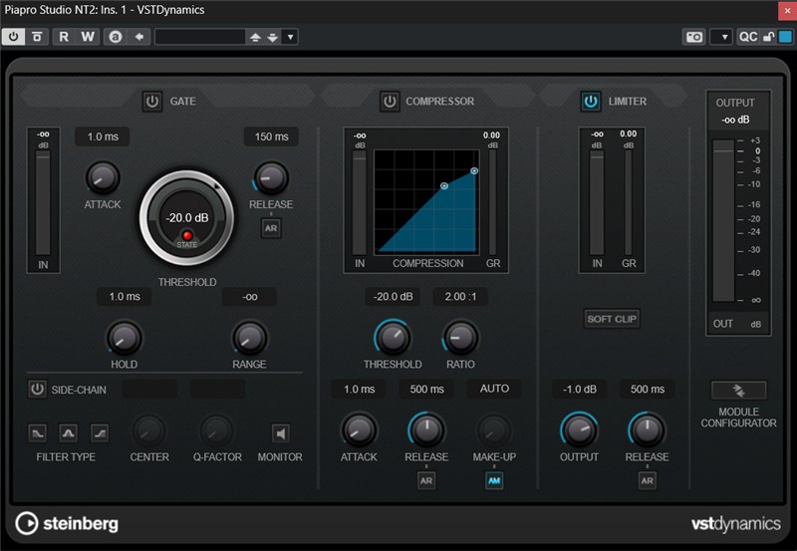Click the compression curve threshold handle

pyautogui.click(x=444, y=186)
